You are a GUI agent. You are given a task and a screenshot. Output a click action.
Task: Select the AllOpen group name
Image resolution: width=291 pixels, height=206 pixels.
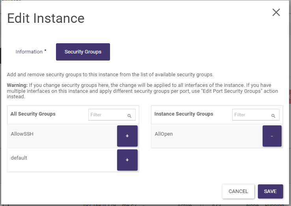tap(164, 134)
